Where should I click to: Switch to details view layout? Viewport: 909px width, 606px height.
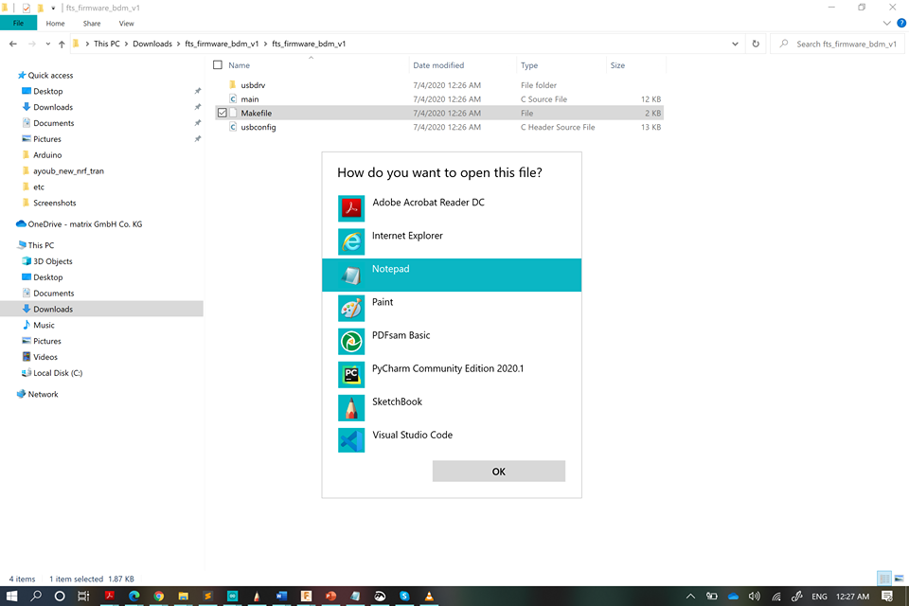884,579
